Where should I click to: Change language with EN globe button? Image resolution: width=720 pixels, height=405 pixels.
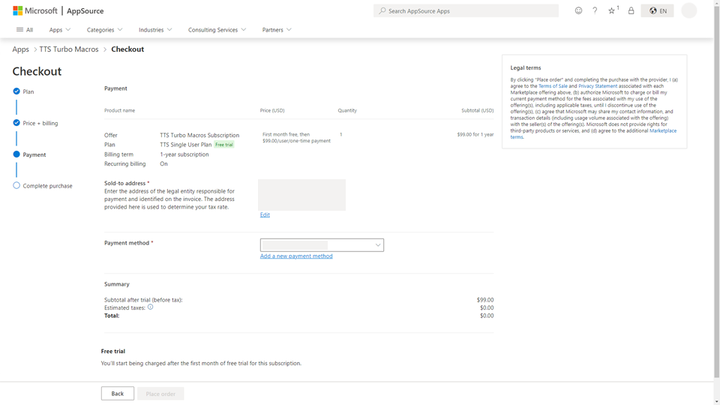click(658, 10)
